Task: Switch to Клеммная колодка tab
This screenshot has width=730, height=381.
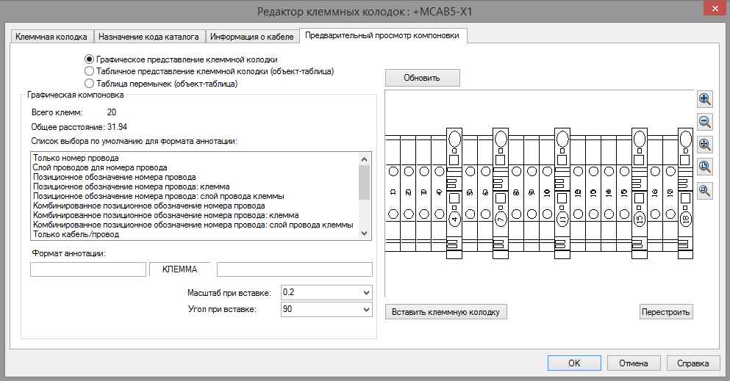Action: pos(51,37)
